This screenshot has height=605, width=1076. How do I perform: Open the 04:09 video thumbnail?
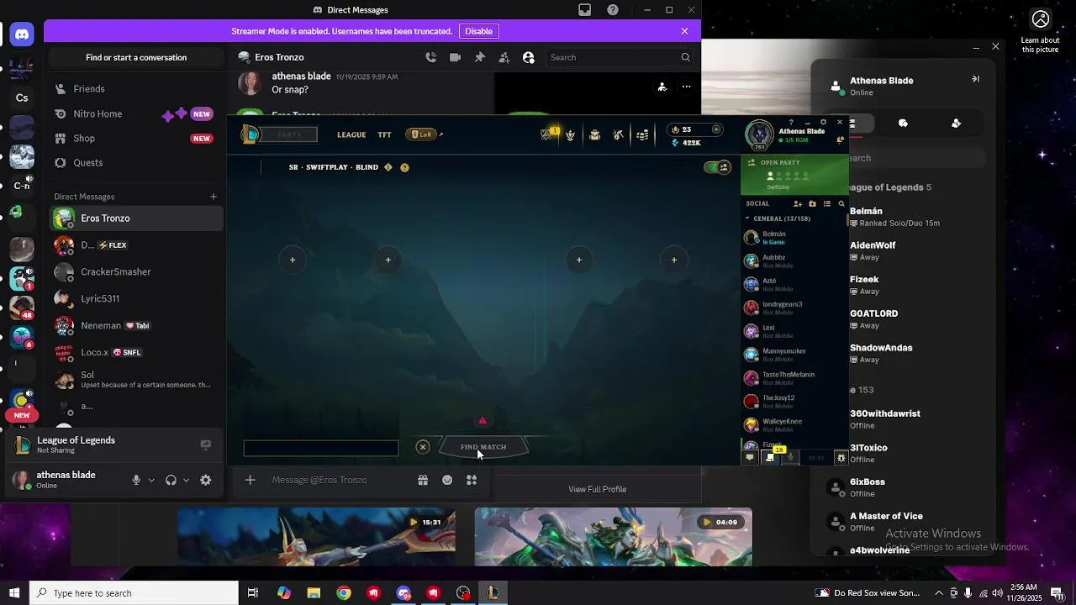(x=614, y=538)
